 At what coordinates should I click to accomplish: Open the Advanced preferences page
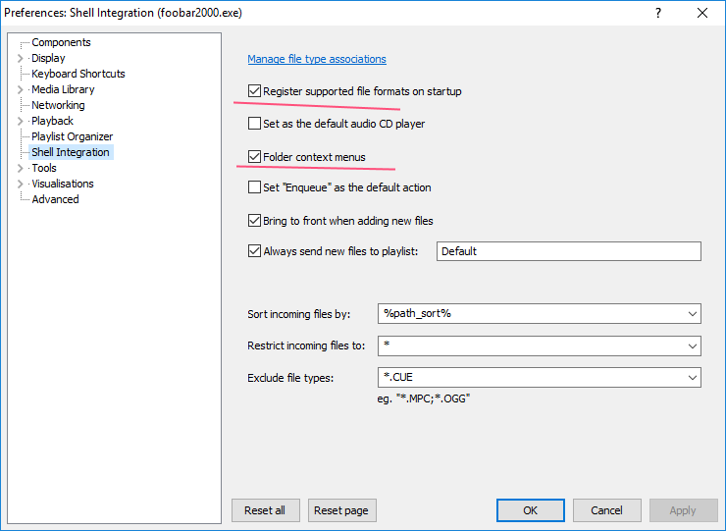coord(55,199)
